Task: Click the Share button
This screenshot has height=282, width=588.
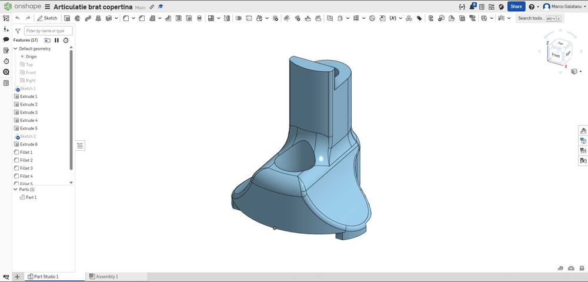Action: [x=516, y=6]
